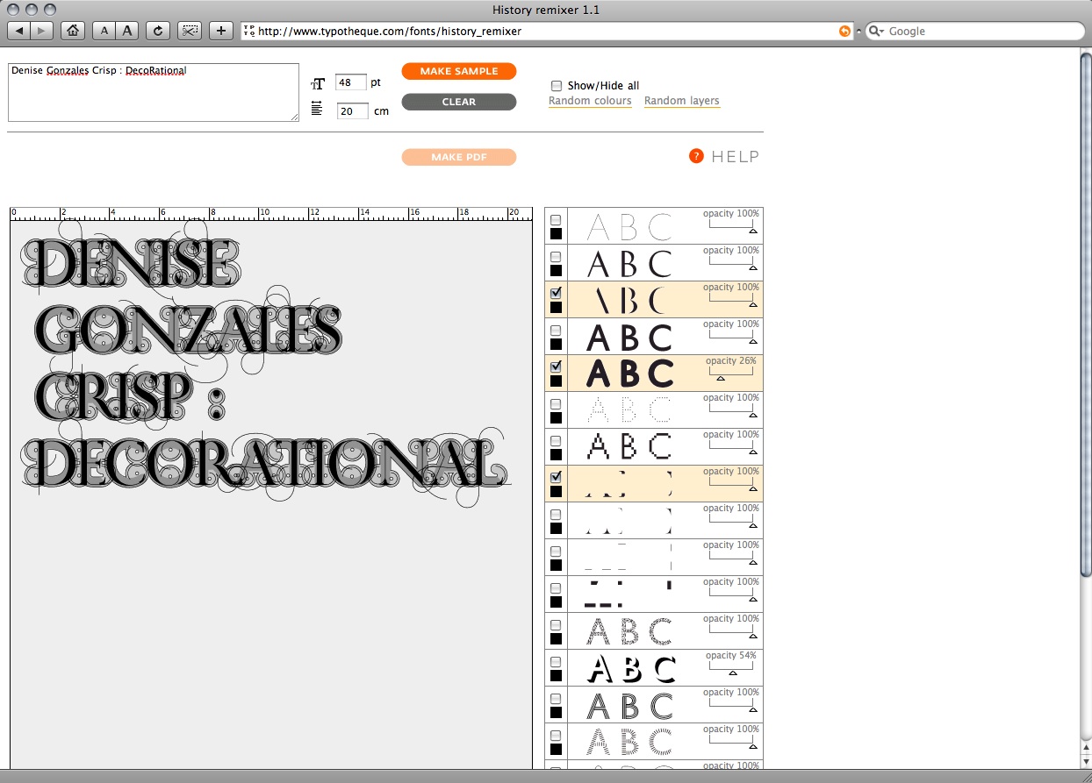This screenshot has width=1092, height=783.
Task: Click the MAKE PDF button
Action: [x=459, y=157]
